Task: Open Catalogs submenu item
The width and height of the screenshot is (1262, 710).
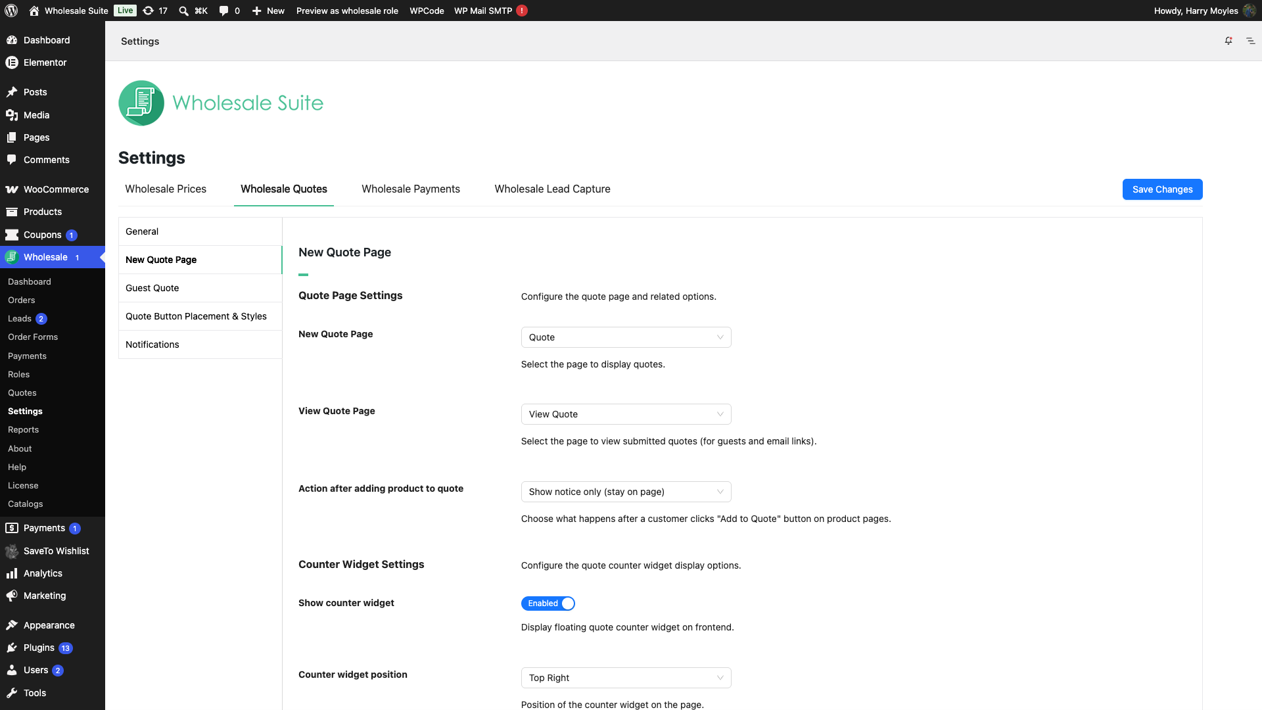Action: (x=26, y=504)
